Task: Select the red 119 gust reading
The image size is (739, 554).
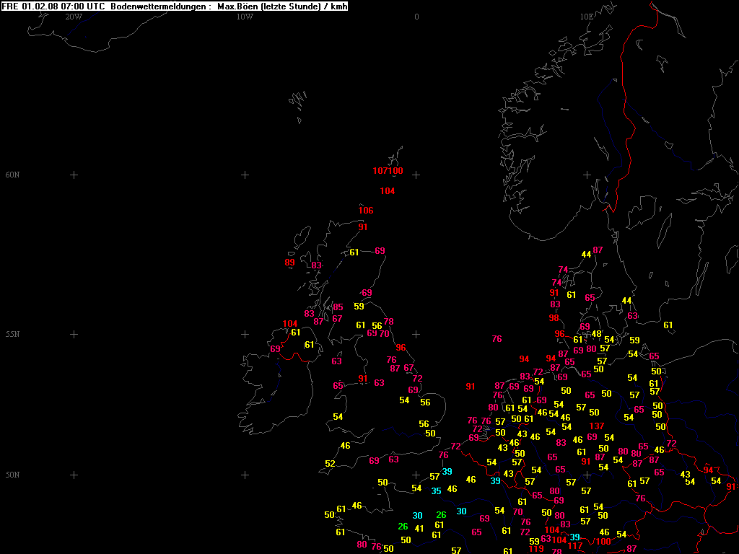Action: 536,549
